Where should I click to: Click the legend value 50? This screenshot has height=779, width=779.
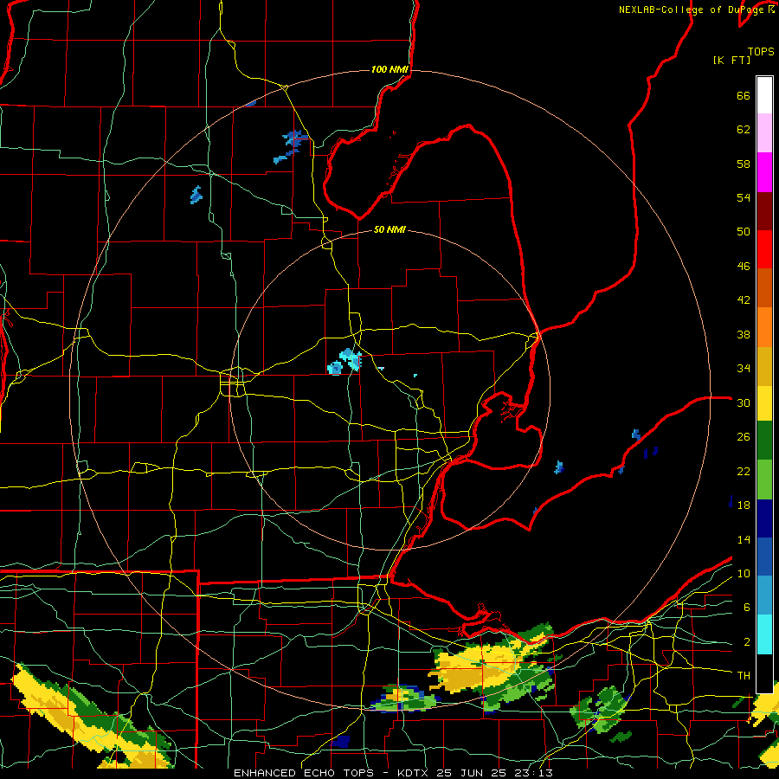[744, 232]
